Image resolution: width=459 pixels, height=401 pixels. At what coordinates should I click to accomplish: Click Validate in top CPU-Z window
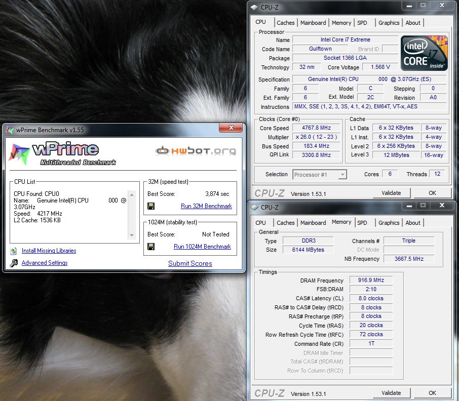coord(392,193)
